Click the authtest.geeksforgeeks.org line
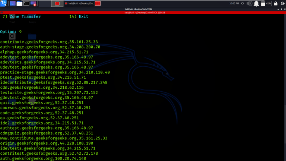Screen dimensions: 286x161 [x=47, y=128]
